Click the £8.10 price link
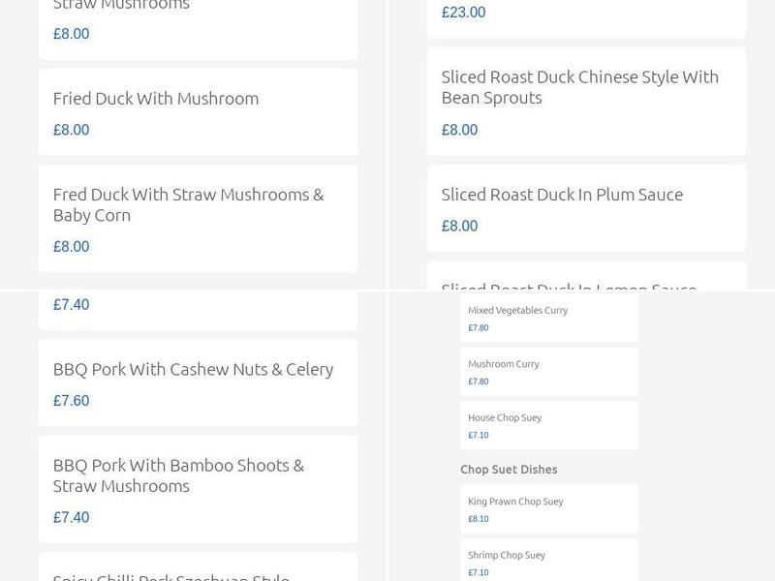 pos(477,518)
